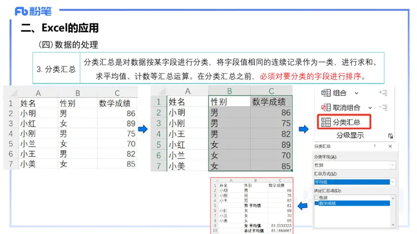The image size is (417, 234).
Task: Select highlighted column header B in sorted sheet
Action: [x=229, y=91]
